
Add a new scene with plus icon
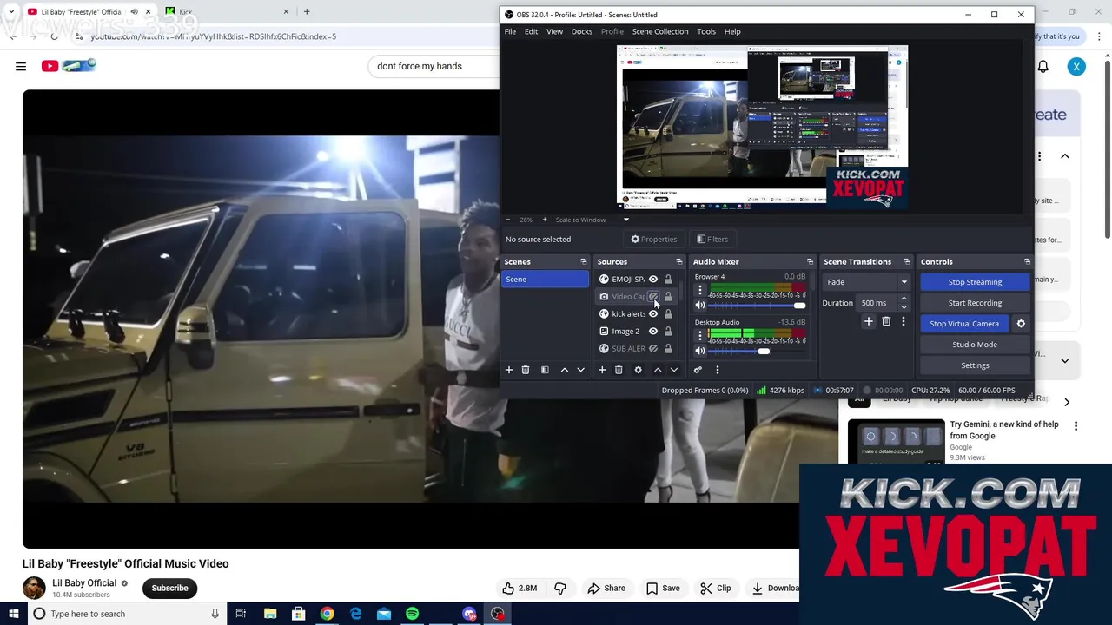click(x=509, y=370)
